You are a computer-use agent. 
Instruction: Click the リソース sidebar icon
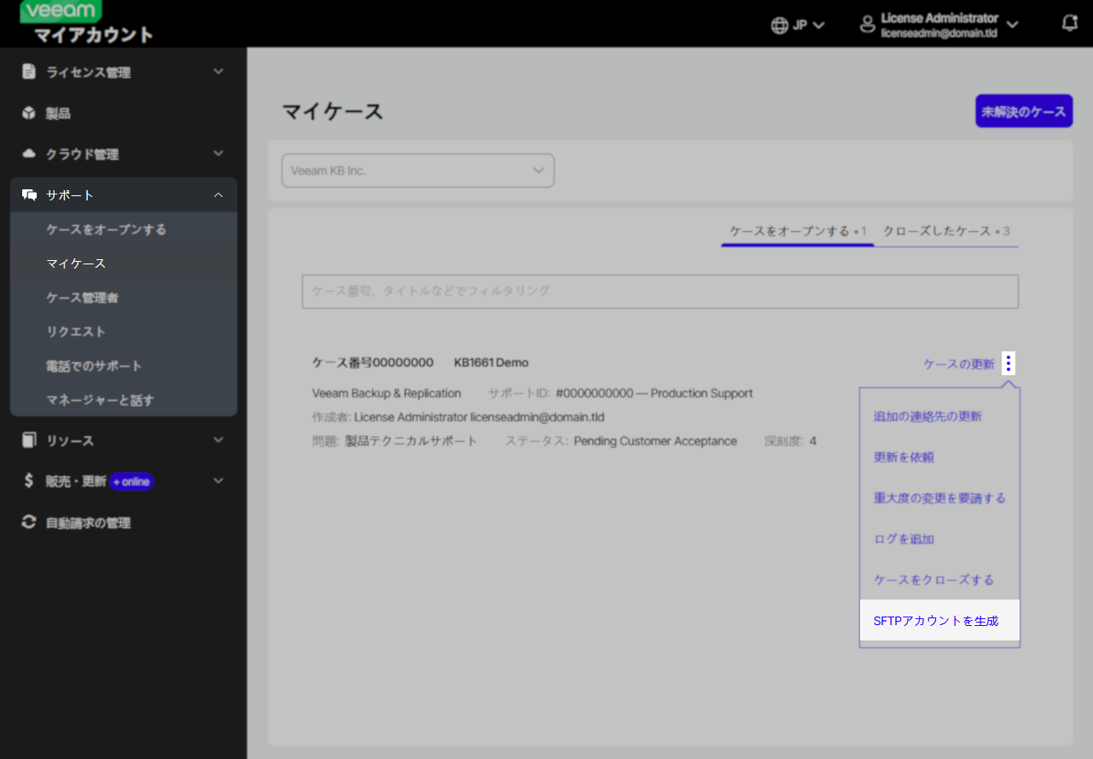[x=29, y=440]
